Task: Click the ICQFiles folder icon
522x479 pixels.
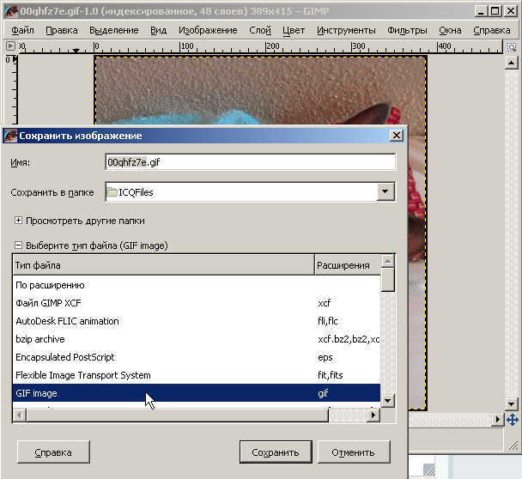Action: coord(112,192)
